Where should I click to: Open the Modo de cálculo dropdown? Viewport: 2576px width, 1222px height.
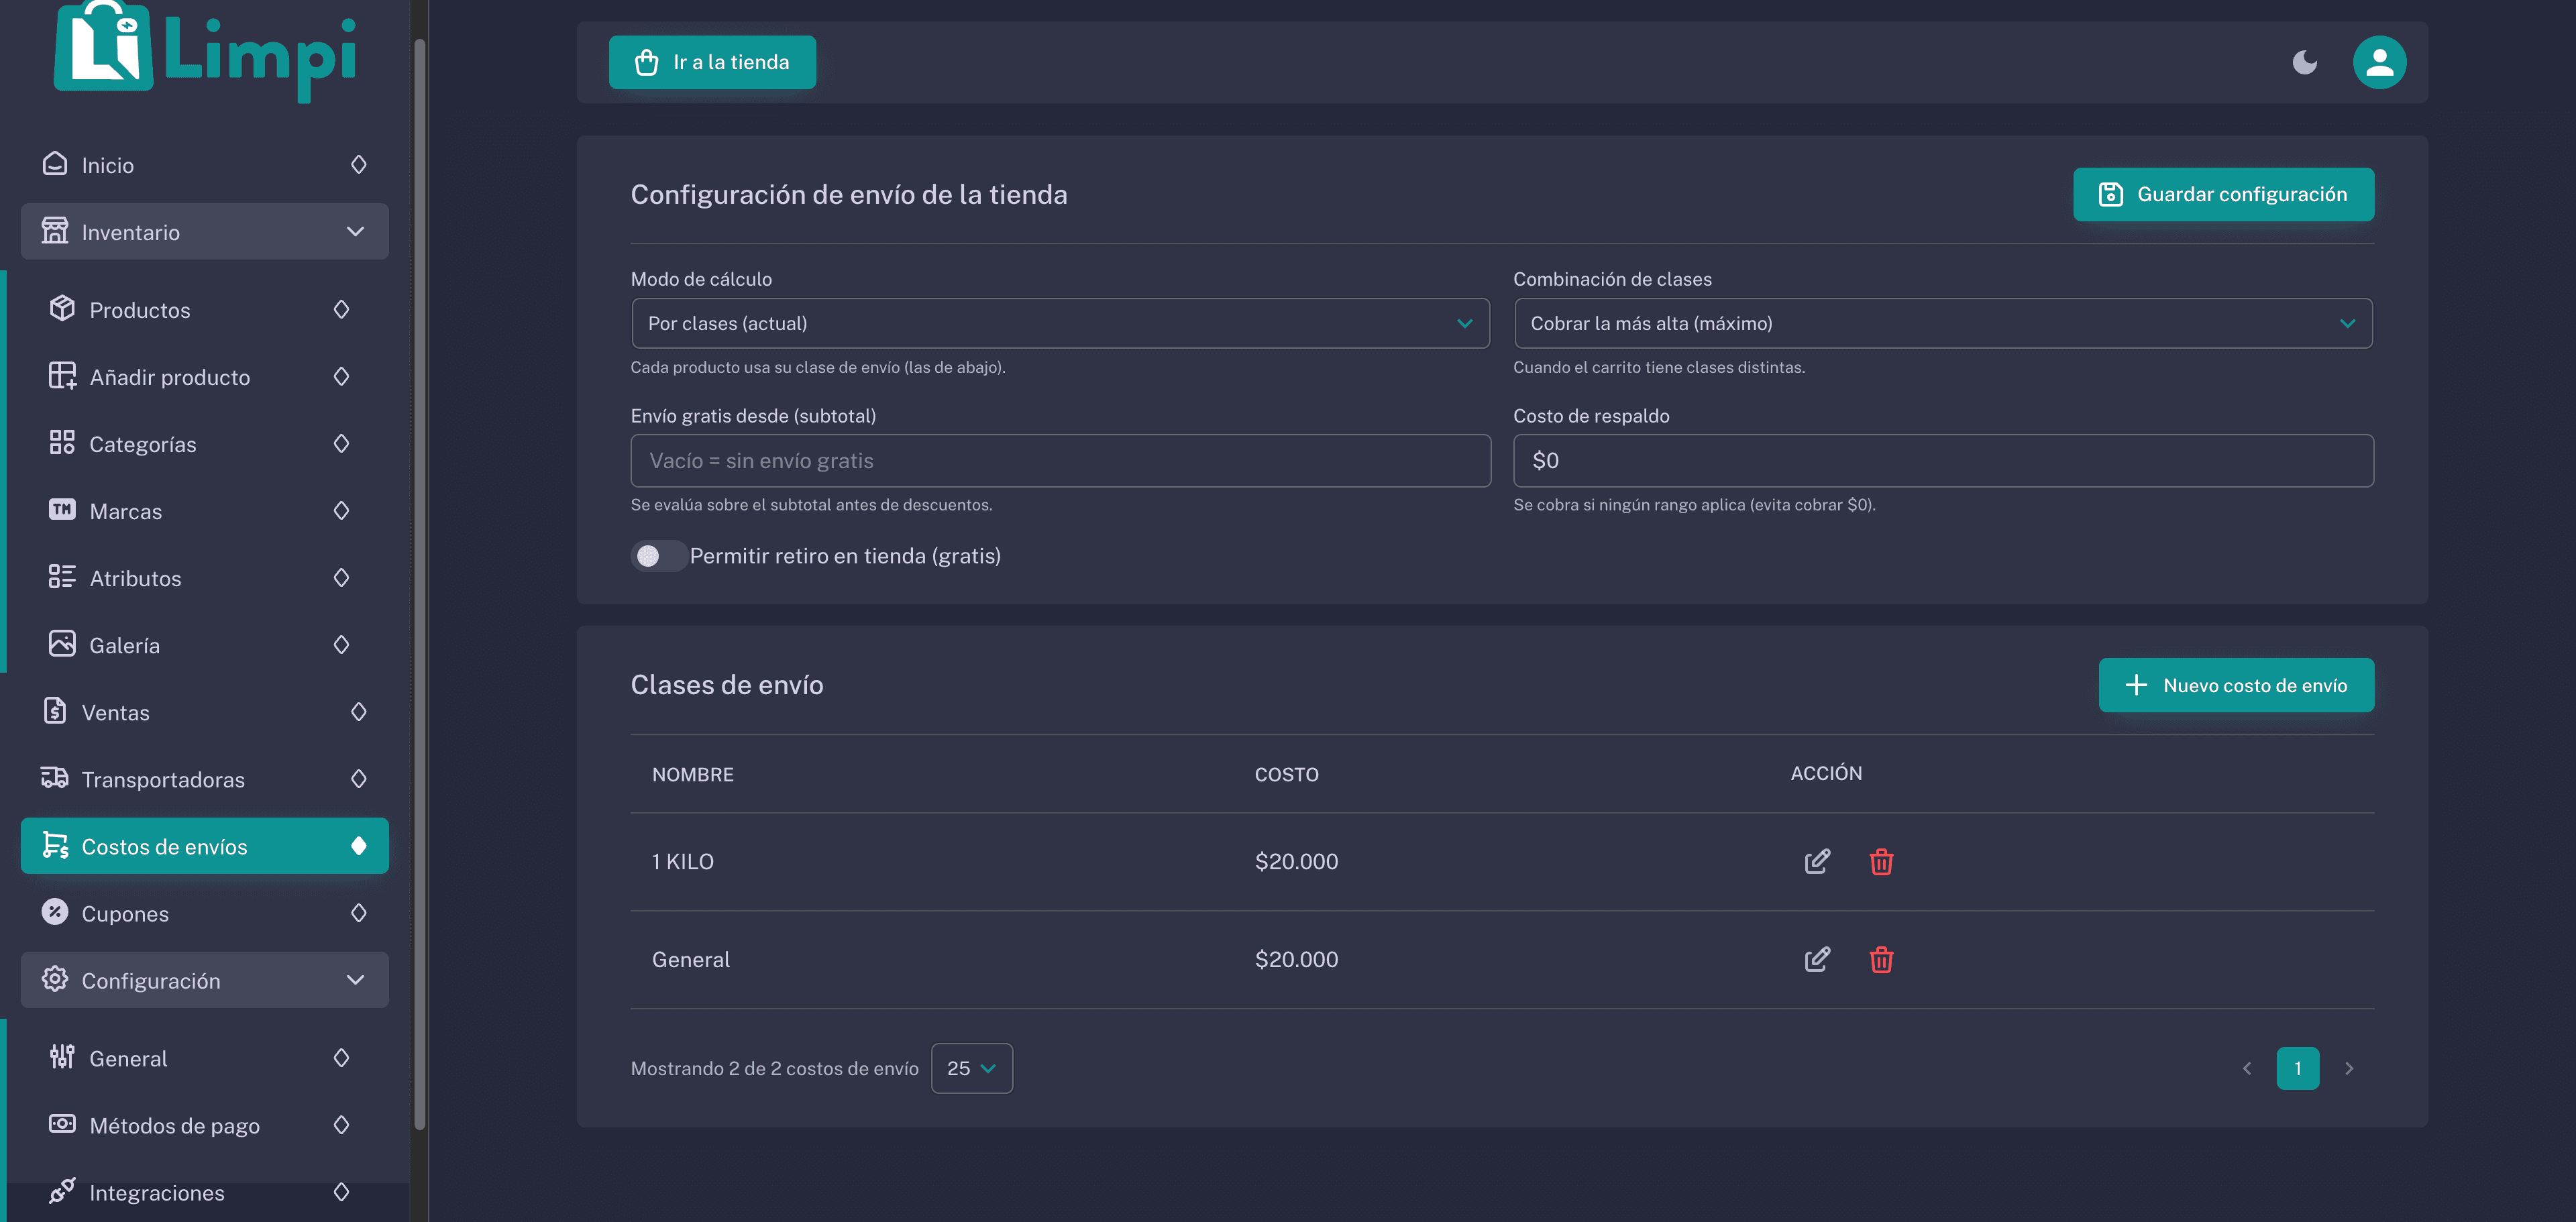1060,323
